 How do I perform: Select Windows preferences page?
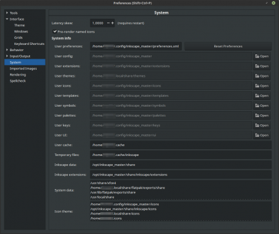[21, 31]
